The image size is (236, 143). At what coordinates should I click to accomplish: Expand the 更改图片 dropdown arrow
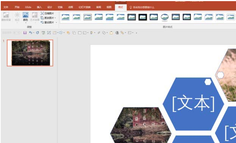coord(55,18)
